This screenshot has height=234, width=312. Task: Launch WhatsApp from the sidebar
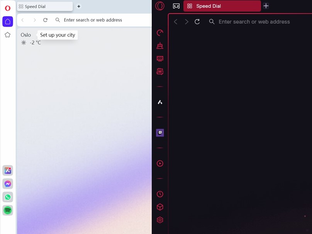8,197
